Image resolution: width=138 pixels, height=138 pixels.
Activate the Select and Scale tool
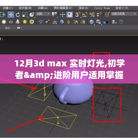coord(25,15)
